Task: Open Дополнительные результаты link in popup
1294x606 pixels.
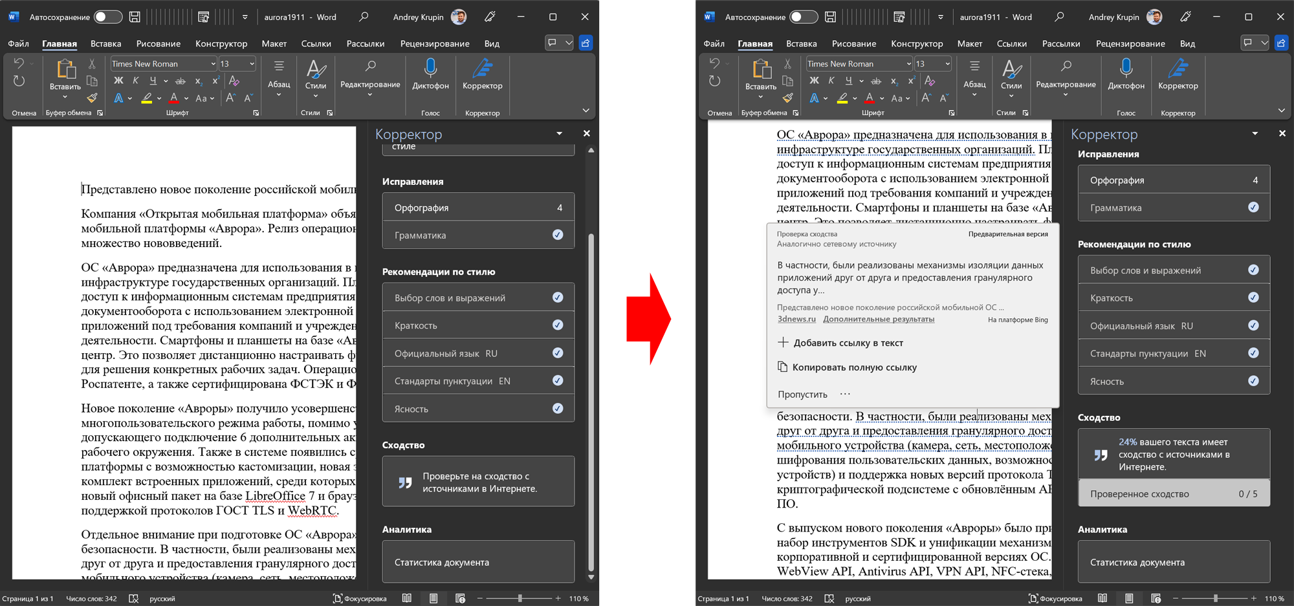Action: click(x=879, y=319)
